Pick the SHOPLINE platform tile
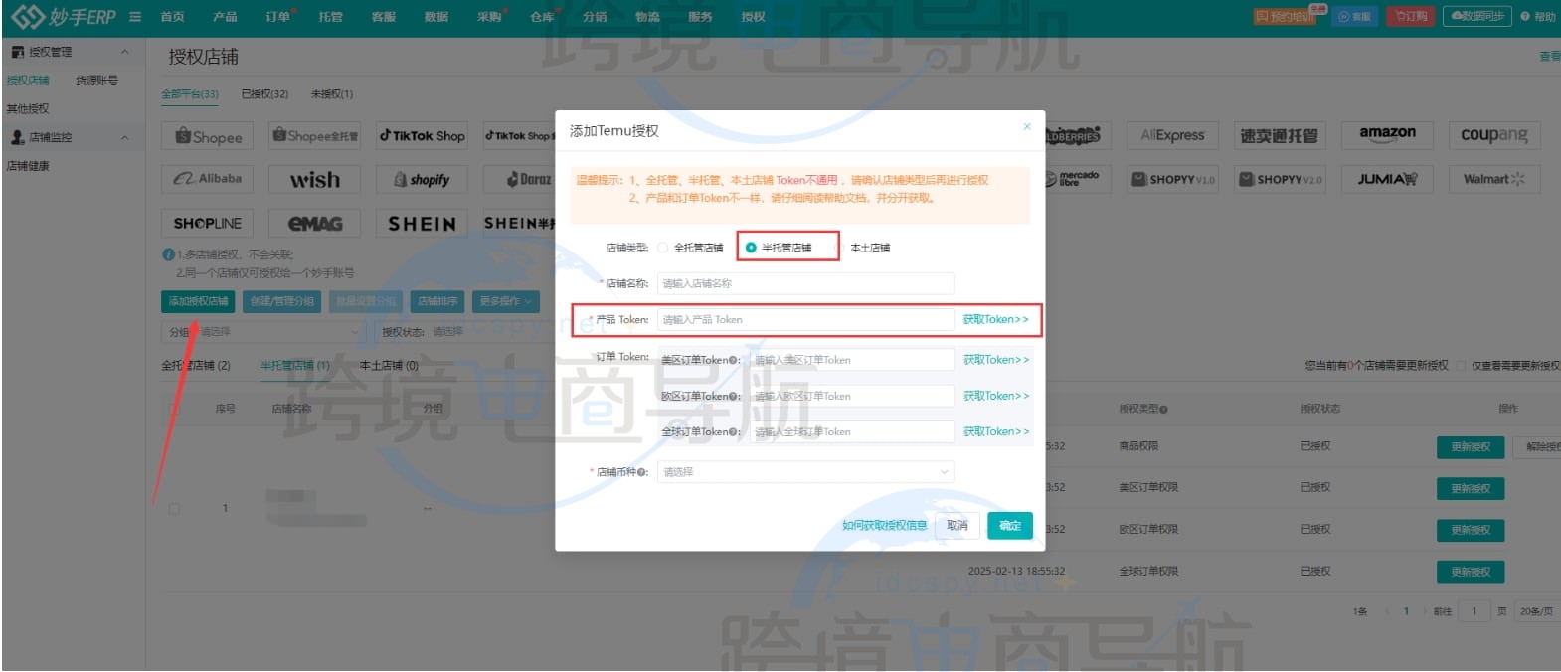Image resolution: width=1561 pixels, height=672 pixels. [x=208, y=223]
